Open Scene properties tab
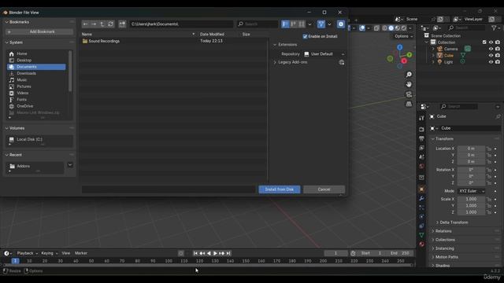This screenshot has width=504, height=283. (x=421, y=157)
